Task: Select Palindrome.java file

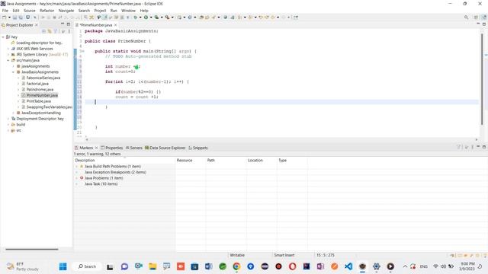Action: pos(40,90)
